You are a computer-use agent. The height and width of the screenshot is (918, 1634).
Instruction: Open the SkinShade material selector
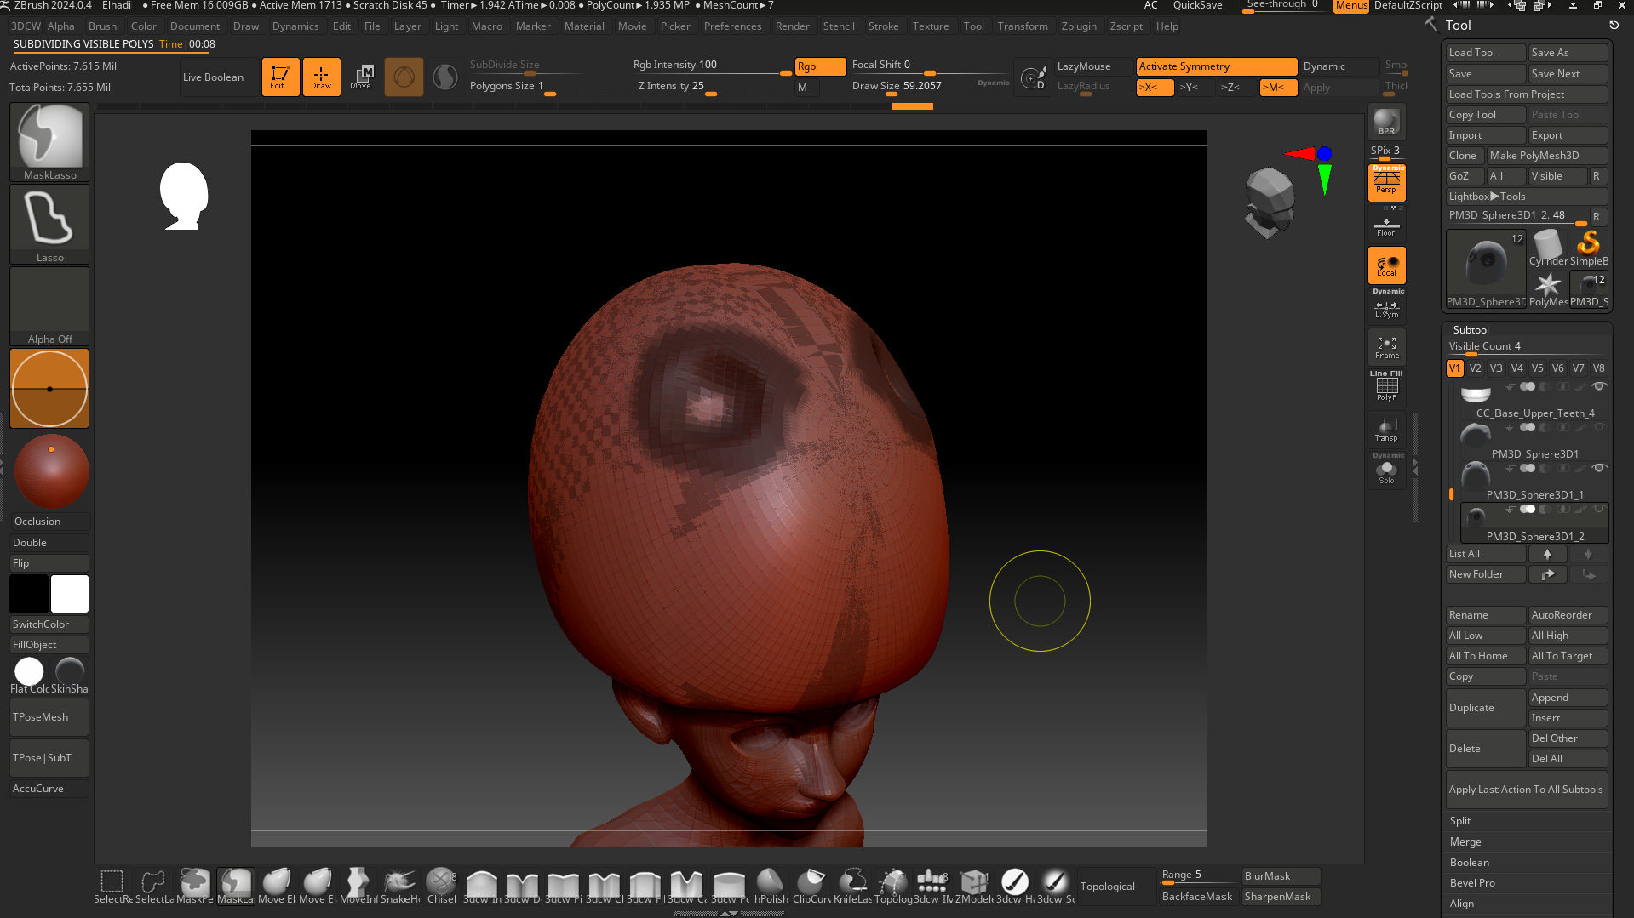coord(70,676)
